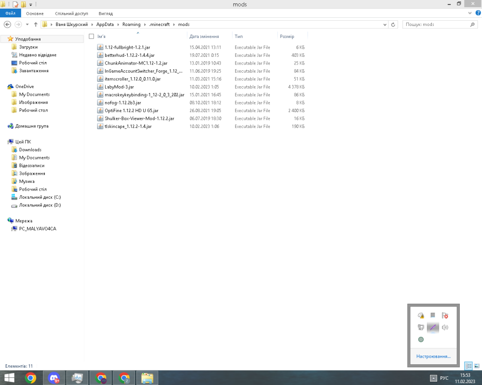Navigate to Roaming in breadcrumb
Image resolution: width=482 pixels, height=385 pixels.
(131, 24)
